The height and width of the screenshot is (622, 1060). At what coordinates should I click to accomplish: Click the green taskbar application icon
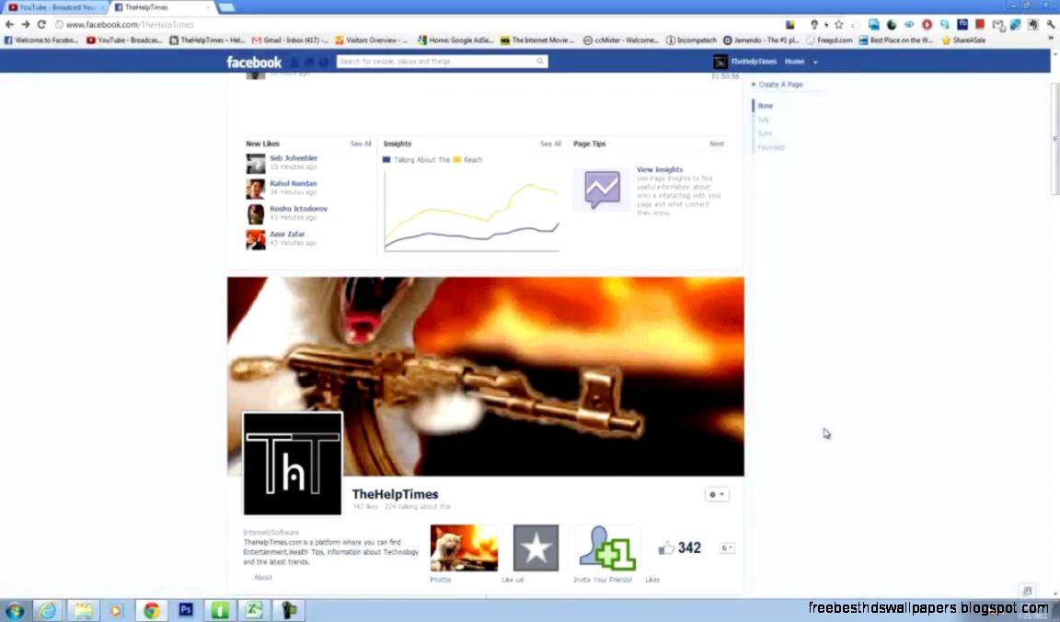click(220, 611)
